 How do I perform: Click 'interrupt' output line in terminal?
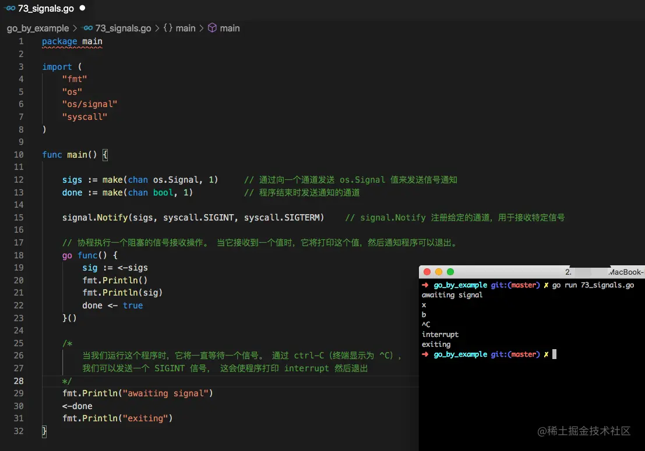point(440,335)
